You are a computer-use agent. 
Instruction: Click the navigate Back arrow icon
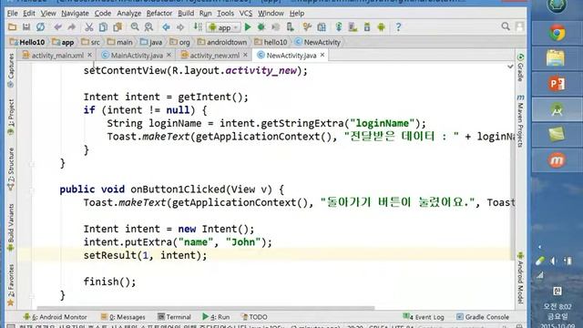166,27
